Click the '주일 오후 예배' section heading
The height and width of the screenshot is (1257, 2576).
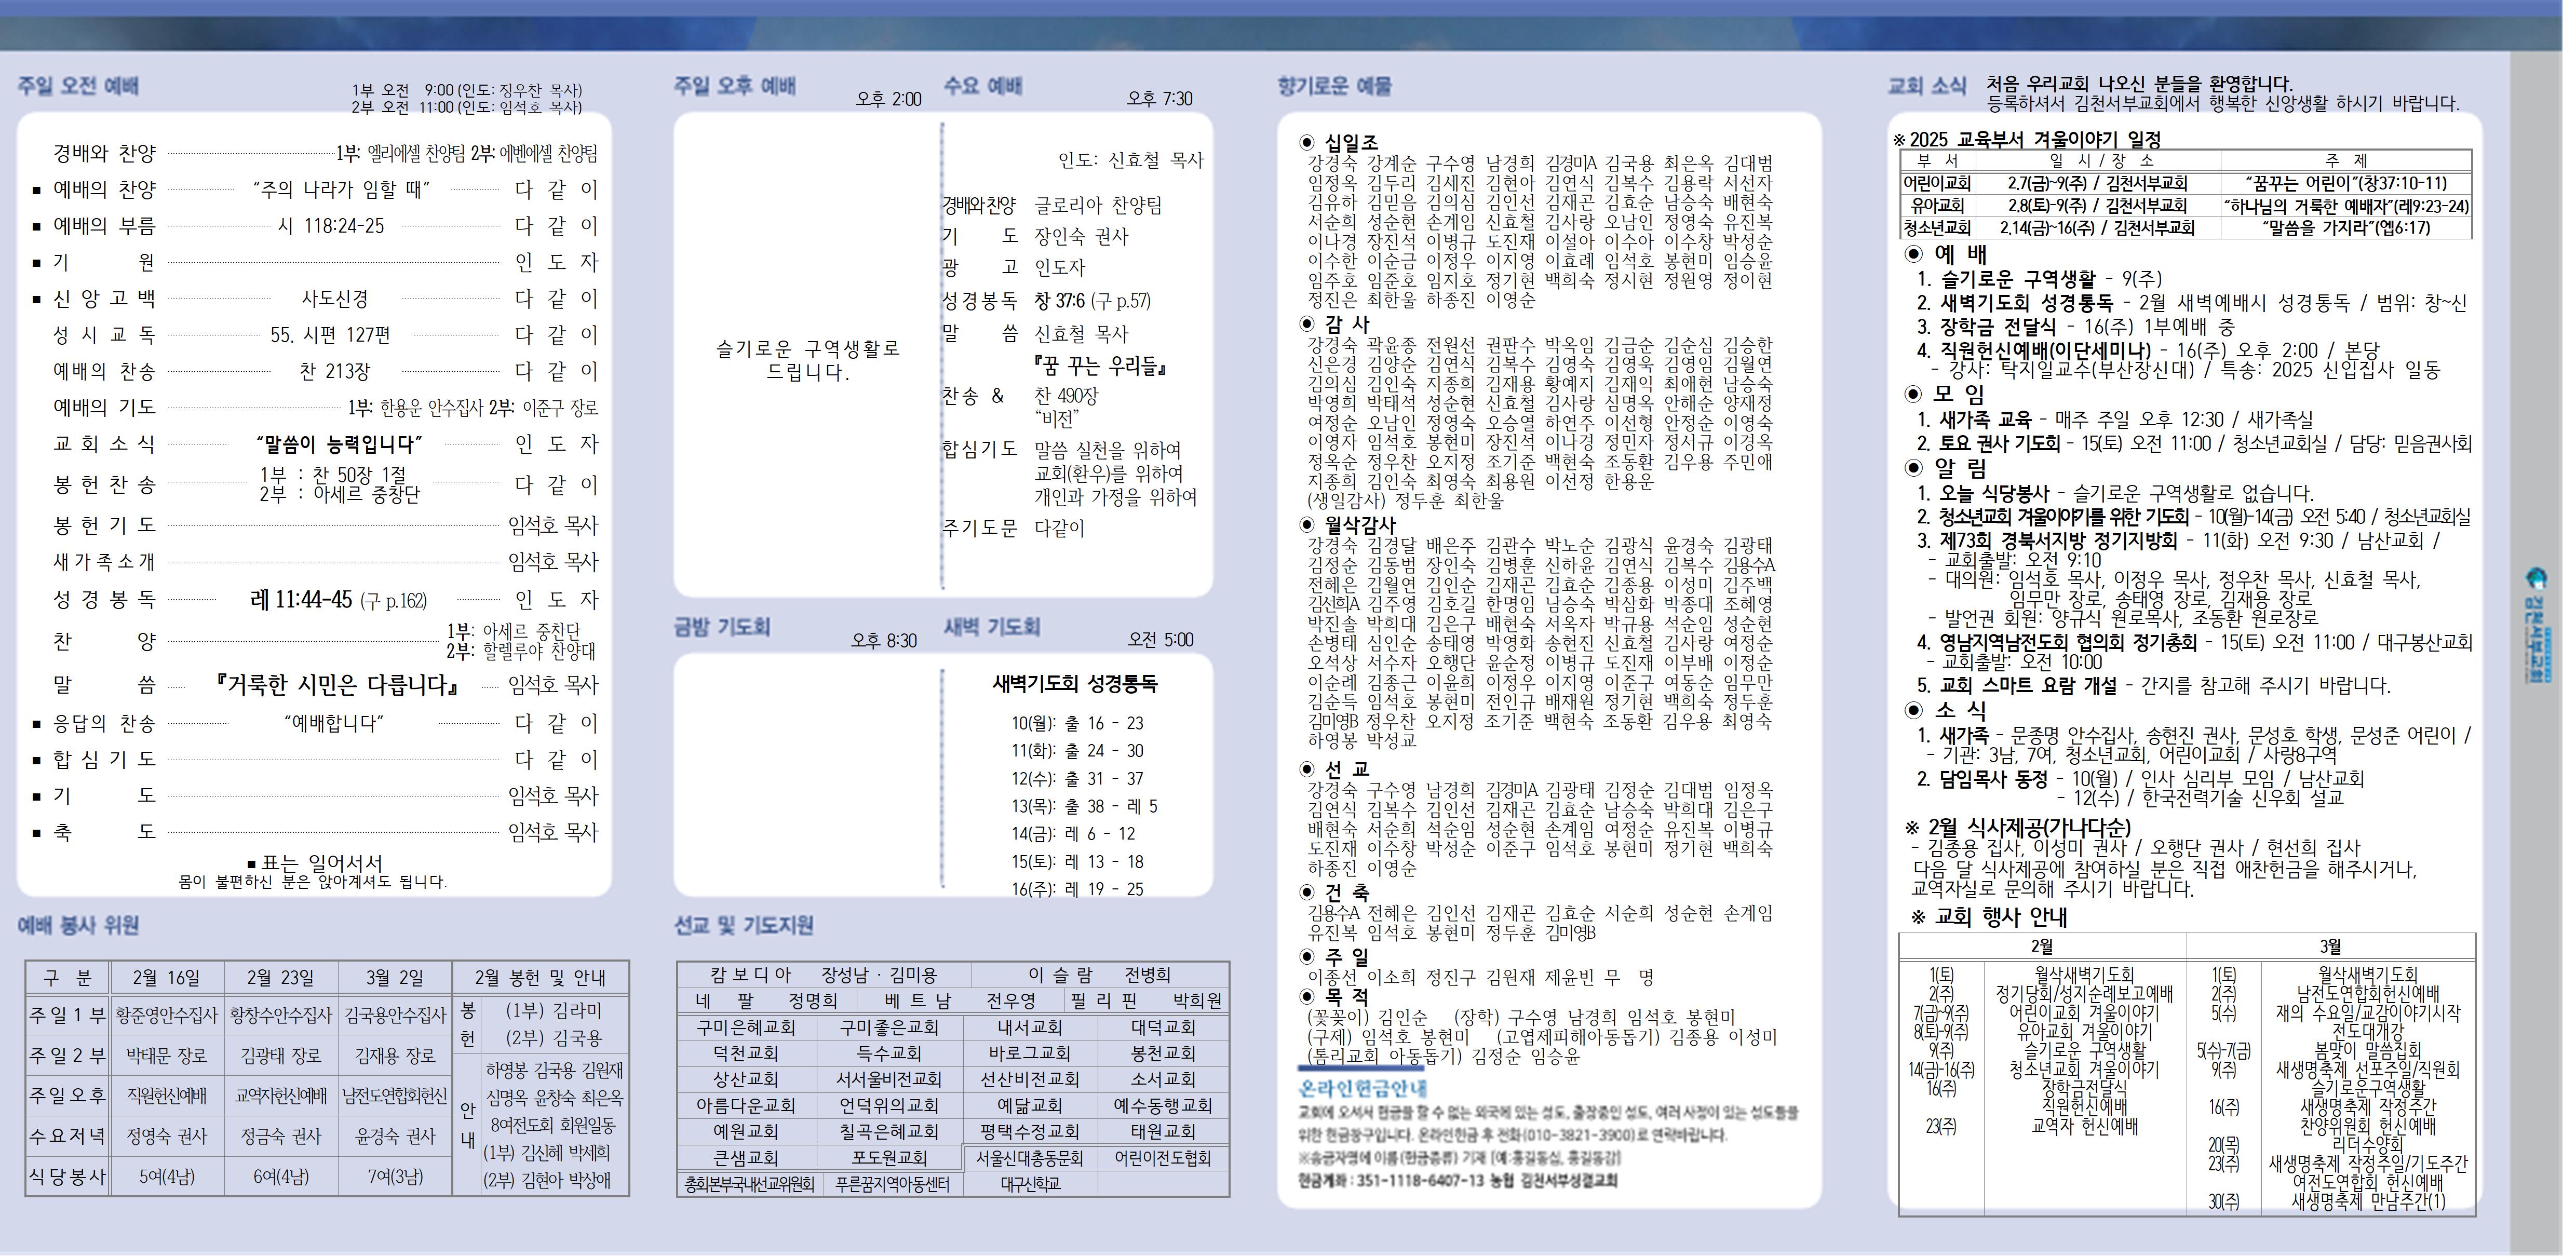click(735, 86)
